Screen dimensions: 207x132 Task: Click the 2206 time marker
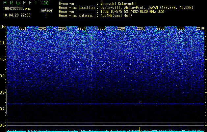121,28
